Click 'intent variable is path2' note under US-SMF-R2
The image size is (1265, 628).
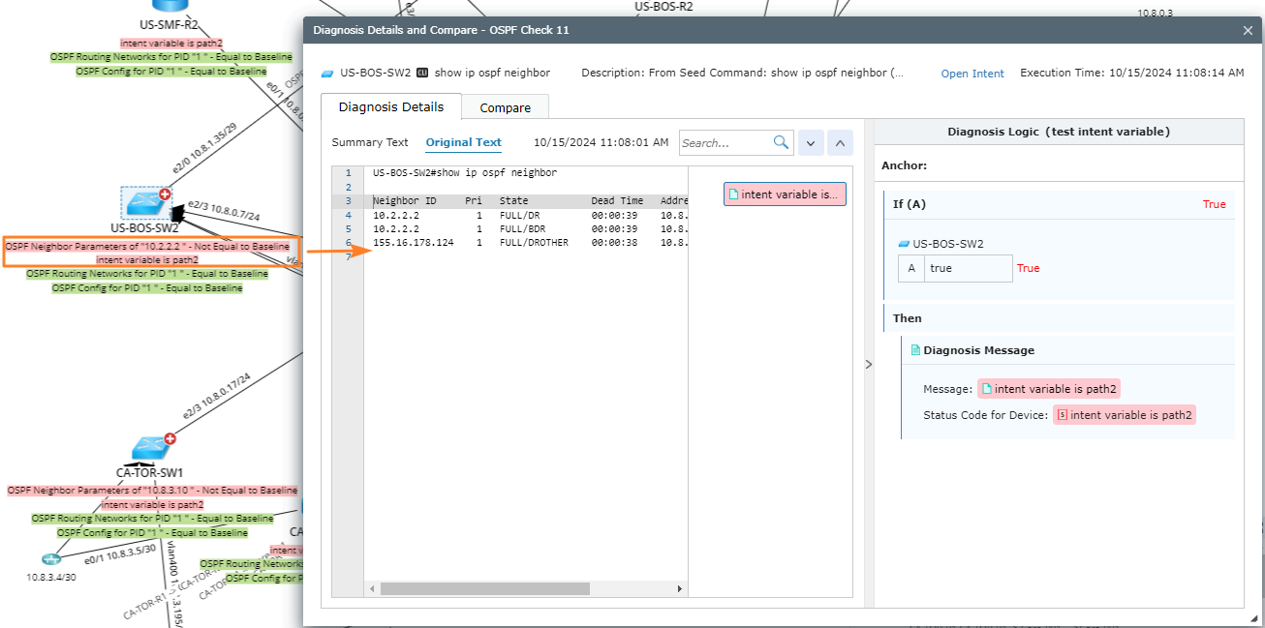(x=171, y=44)
